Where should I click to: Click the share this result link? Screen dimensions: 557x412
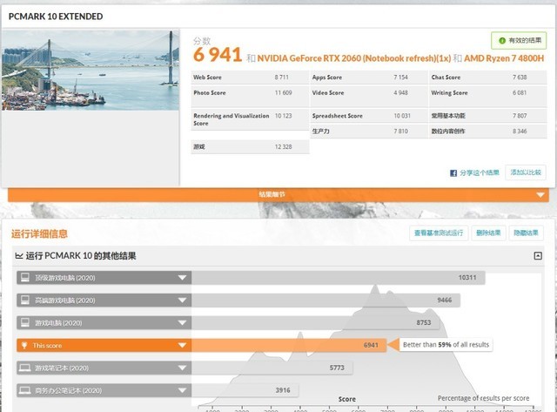point(480,172)
